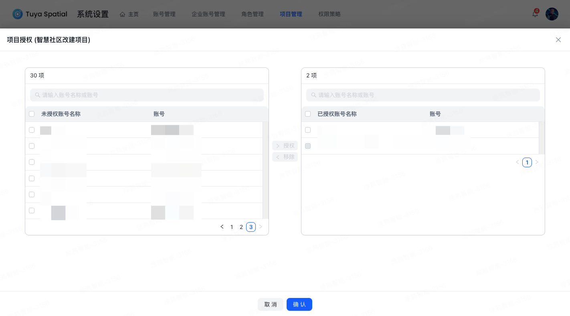570x316 pixels.
Task: Go to page 2 of unauthorized list
Action: coord(241,227)
